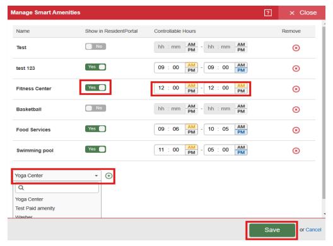This screenshot has width=333, height=246.
Task: Select PM for Fitness Center end time
Action: tap(241, 91)
